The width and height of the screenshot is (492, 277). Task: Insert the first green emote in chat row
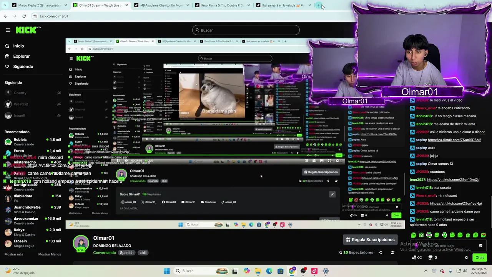click(414, 235)
